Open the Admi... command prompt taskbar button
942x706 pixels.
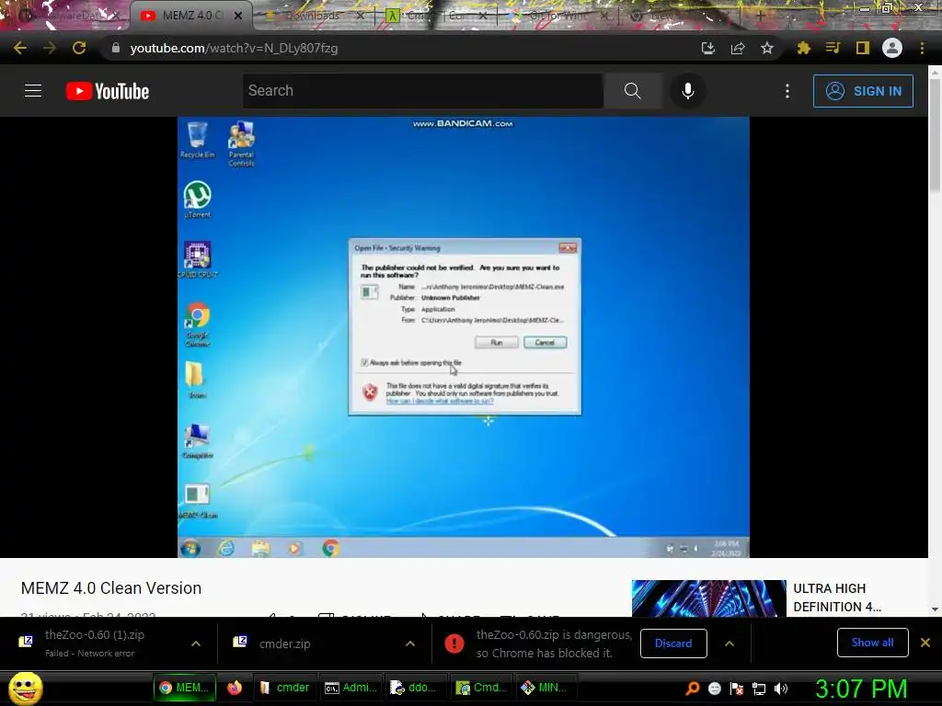[x=350, y=688]
